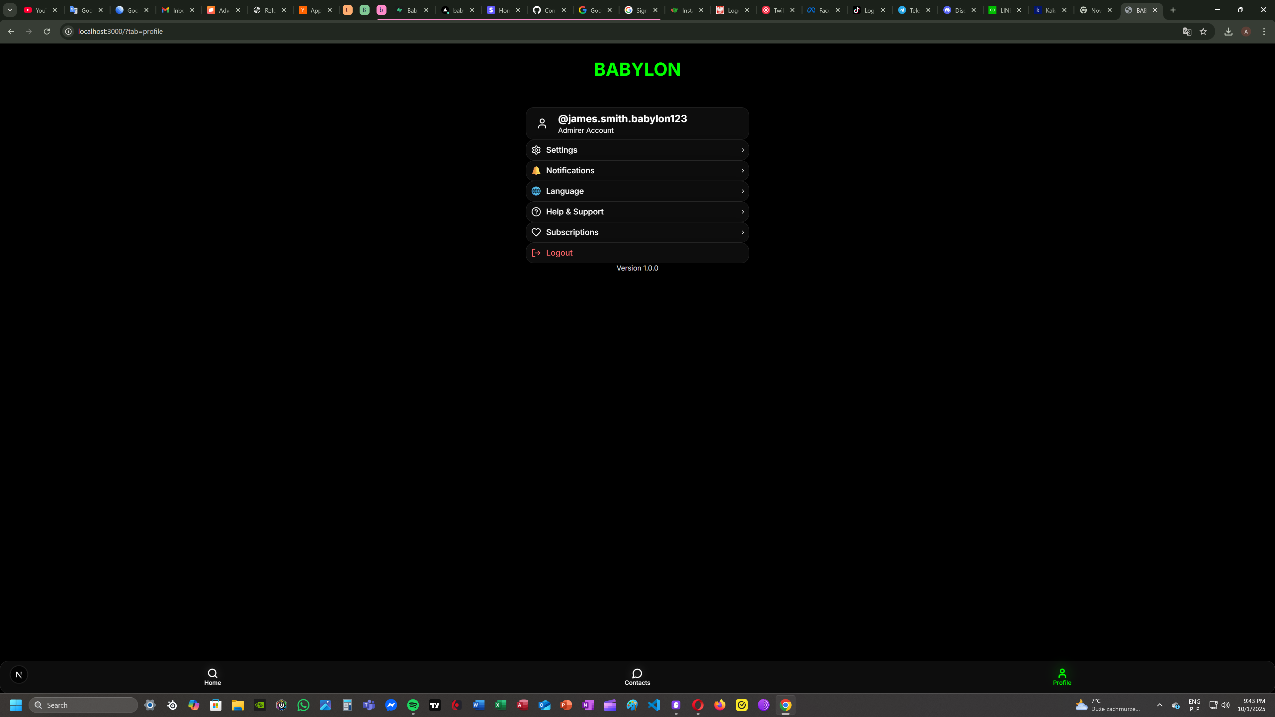Viewport: 1275px width, 717px height.
Task: Open Spotify from the Windows taskbar
Action: (x=413, y=705)
